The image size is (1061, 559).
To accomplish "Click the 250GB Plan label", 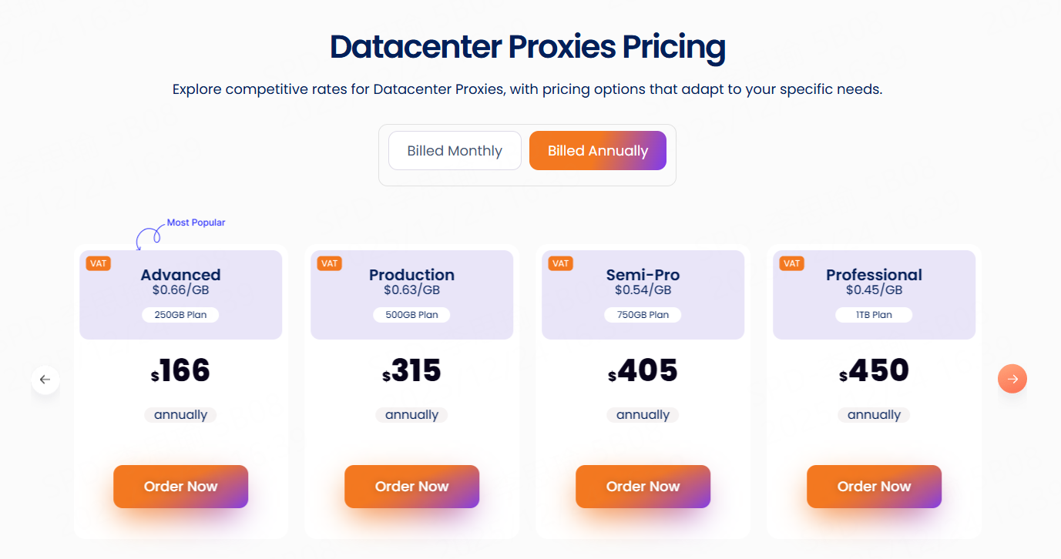I will [180, 315].
